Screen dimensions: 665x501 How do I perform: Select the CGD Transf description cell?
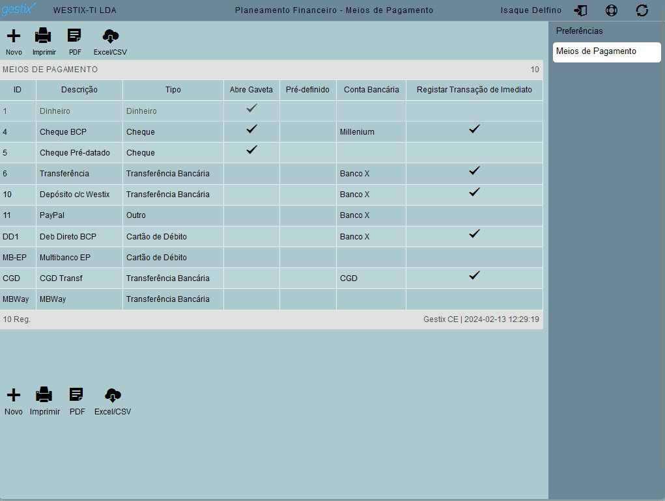(x=79, y=278)
